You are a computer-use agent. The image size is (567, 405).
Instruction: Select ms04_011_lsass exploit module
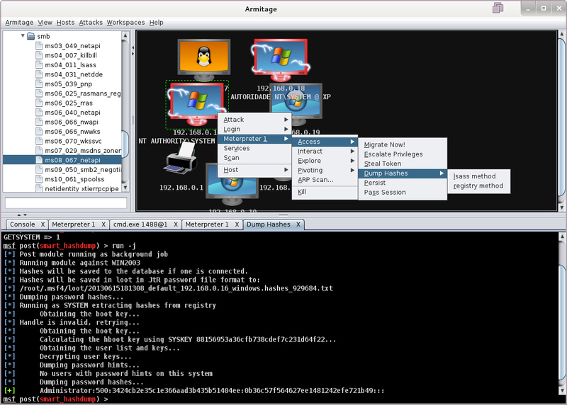70,64
